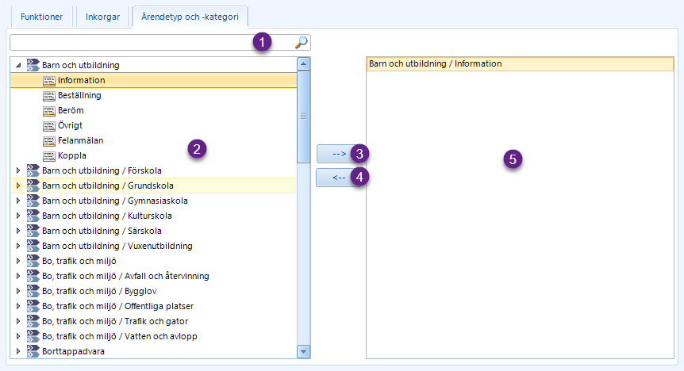Expand Bo, trafik och miljö / Bygglov node

click(18, 291)
